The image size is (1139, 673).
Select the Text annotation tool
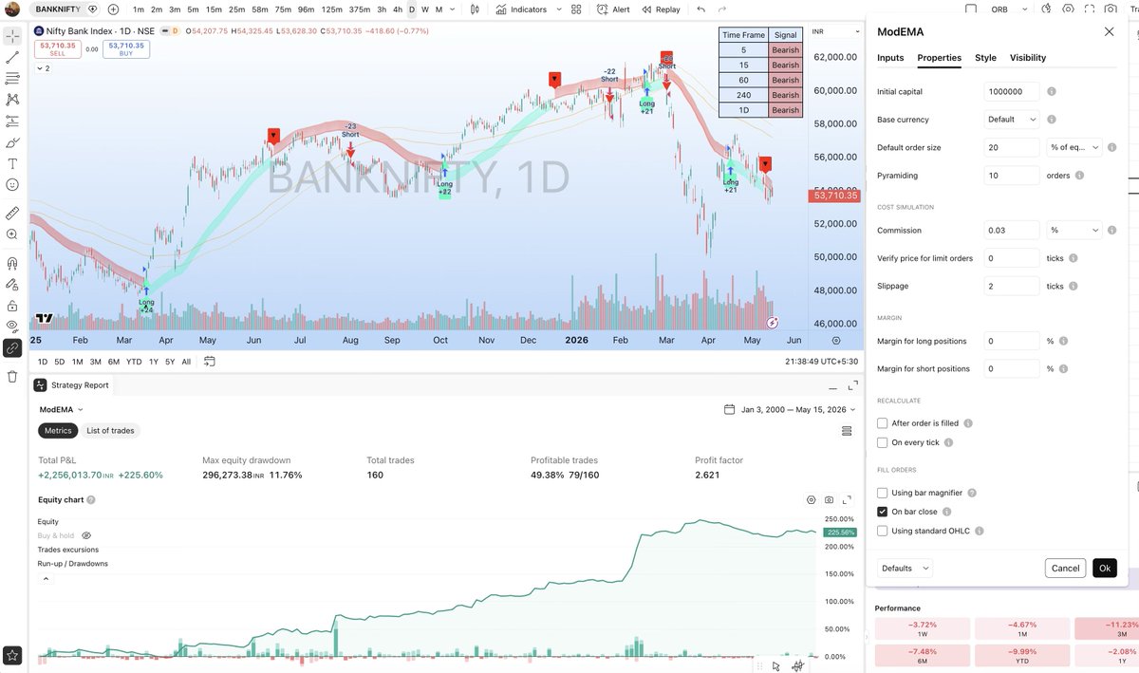[12, 163]
